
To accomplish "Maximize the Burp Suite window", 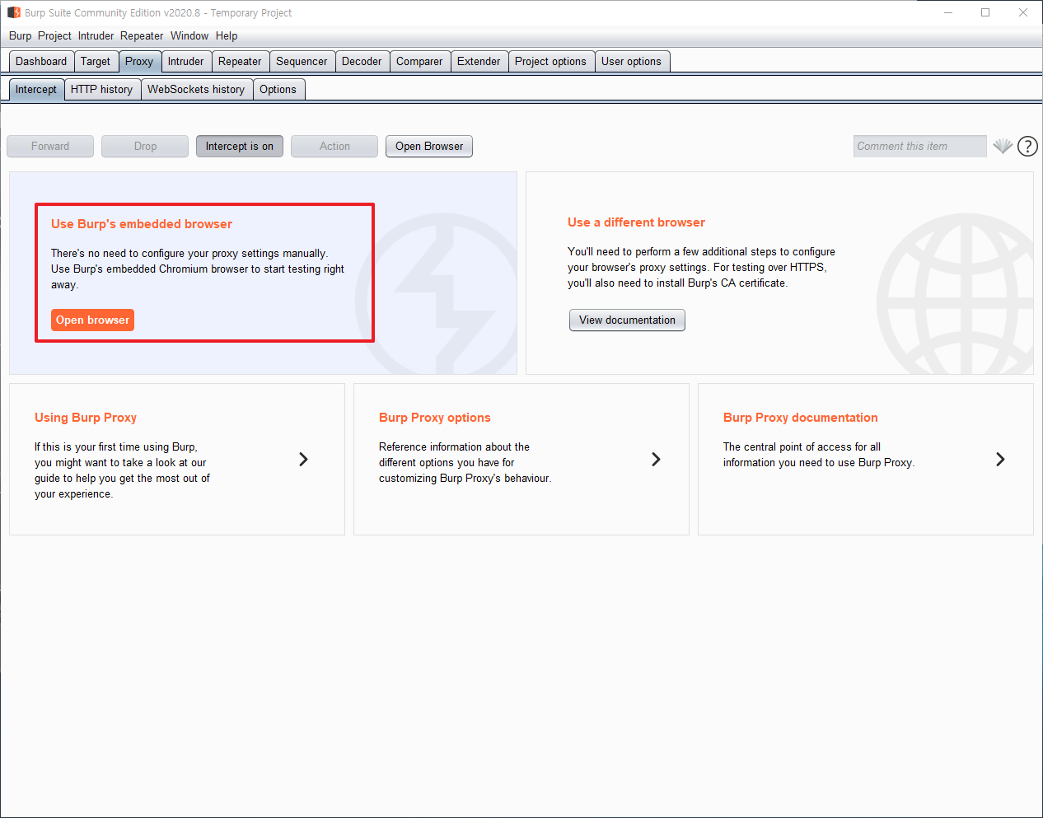I will click(x=985, y=12).
